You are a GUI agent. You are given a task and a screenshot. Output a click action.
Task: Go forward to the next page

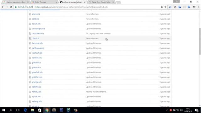click(x=7, y=7)
